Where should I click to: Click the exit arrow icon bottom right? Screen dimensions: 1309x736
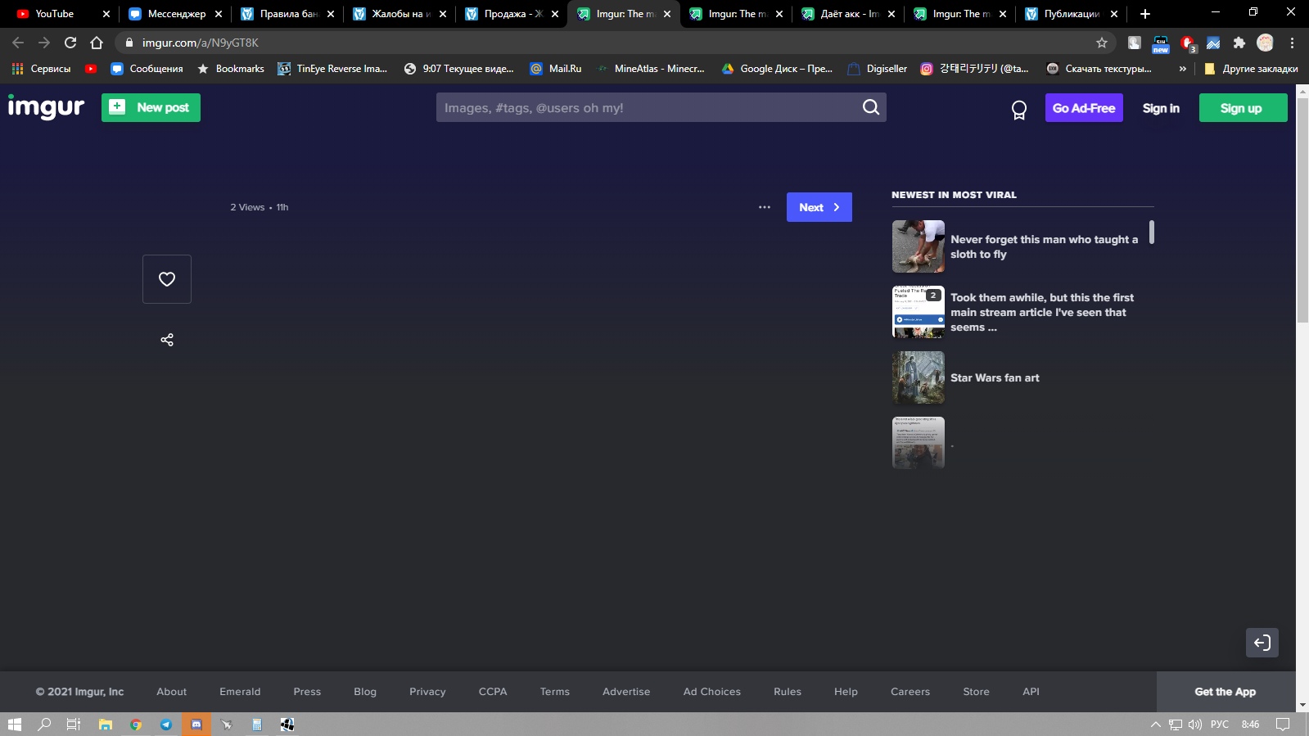1262,643
